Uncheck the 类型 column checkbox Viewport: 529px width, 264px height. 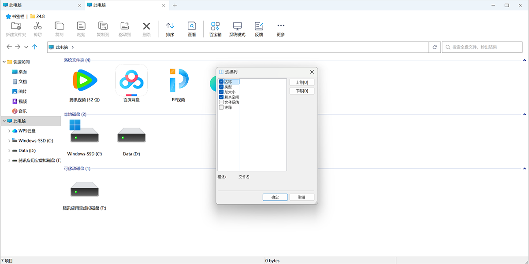coord(221,87)
